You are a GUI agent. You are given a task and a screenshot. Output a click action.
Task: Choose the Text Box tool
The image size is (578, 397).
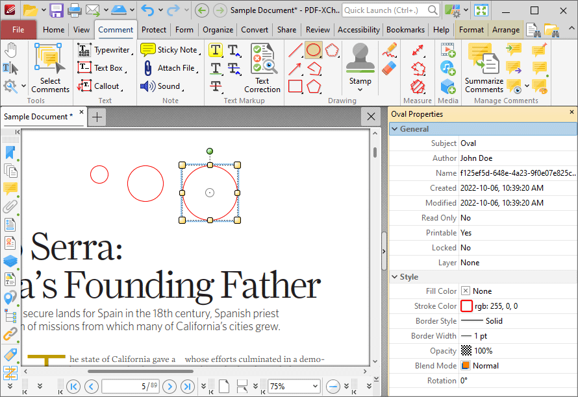[x=101, y=67]
